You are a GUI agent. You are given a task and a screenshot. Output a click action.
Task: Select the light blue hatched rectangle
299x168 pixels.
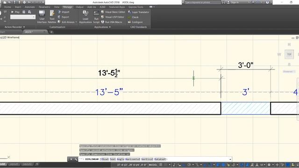tap(246, 108)
